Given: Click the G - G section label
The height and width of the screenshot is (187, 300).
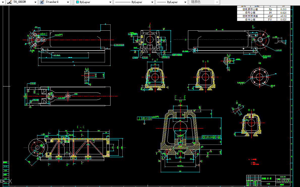Looking at the screenshot, I should (206, 61).
